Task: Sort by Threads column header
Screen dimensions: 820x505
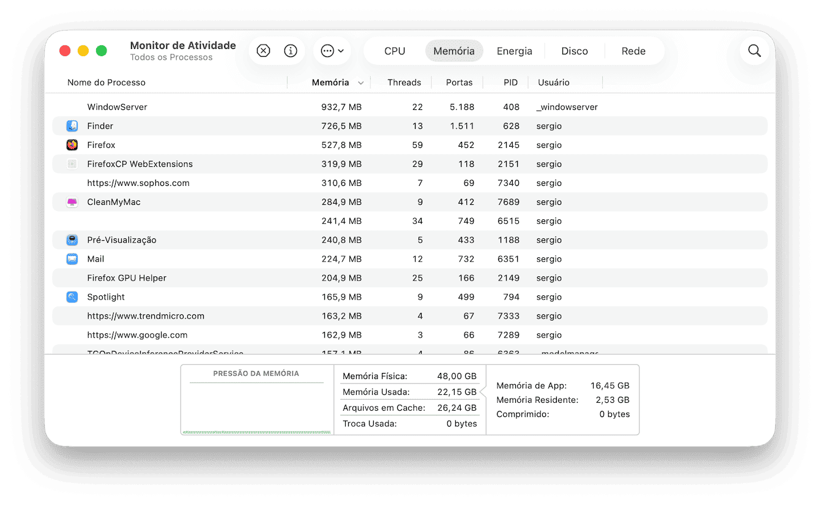Action: pyautogui.click(x=404, y=83)
